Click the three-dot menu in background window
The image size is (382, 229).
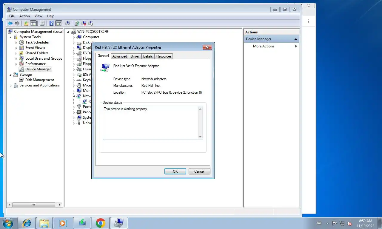(309, 21)
